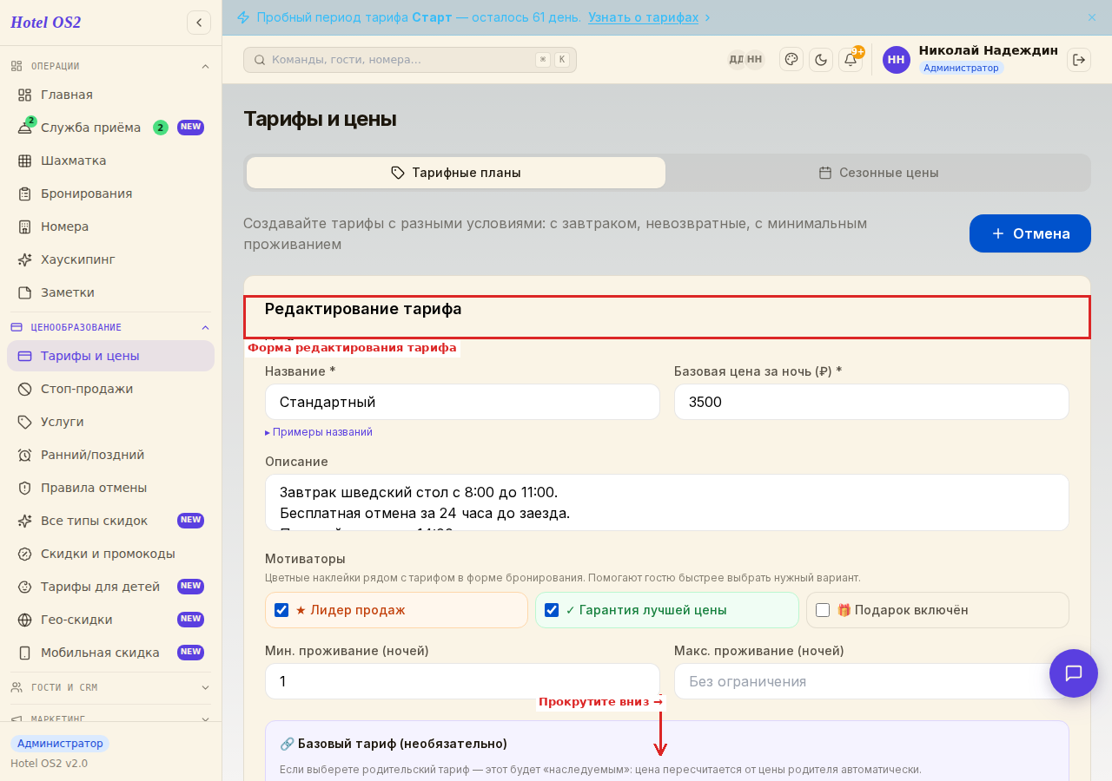Image resolution: width=1112 pixels, height=781 pixels.
Task: Open the theme palette icon
Action: (791, 59)
